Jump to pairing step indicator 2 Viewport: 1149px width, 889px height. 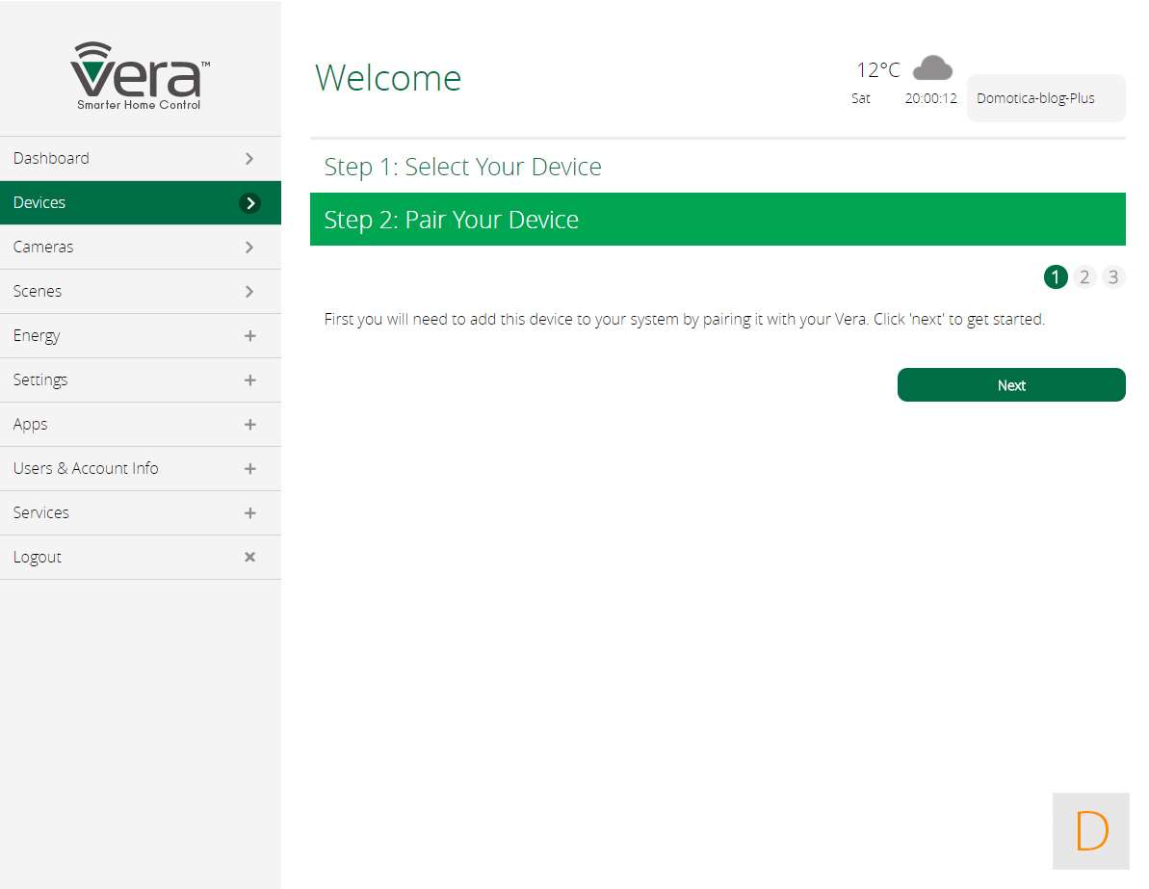1084,277
